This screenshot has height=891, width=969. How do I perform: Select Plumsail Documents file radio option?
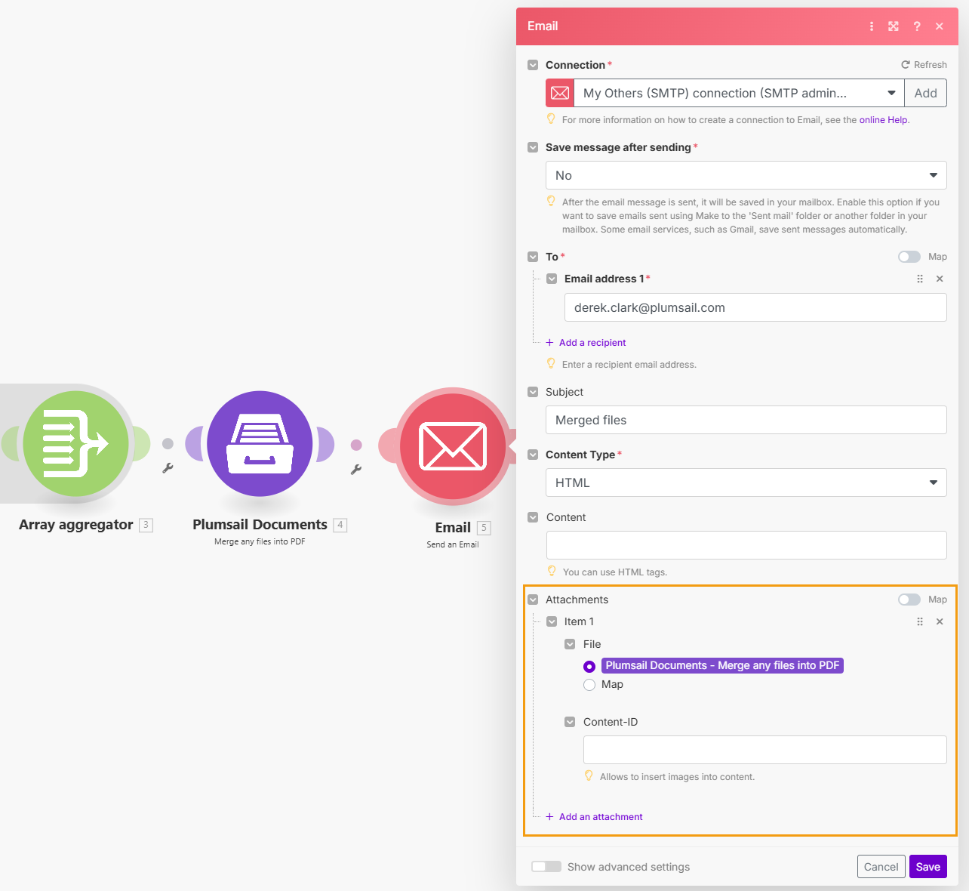click(x=589, y=667)
